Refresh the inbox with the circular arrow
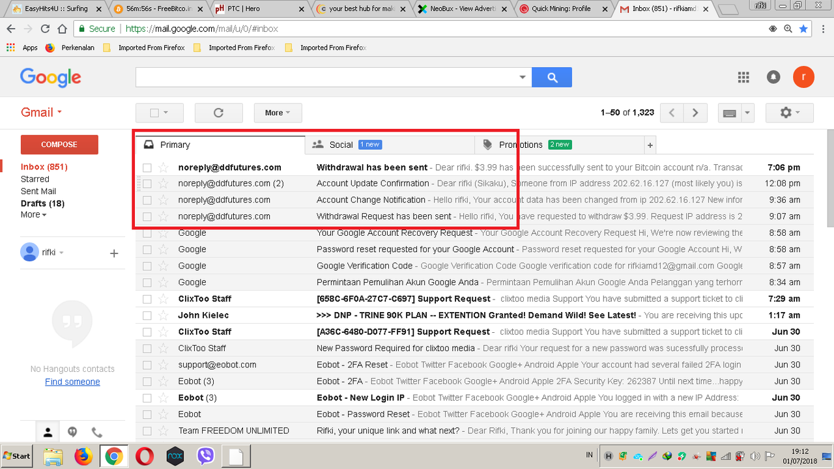 (218, 113)
